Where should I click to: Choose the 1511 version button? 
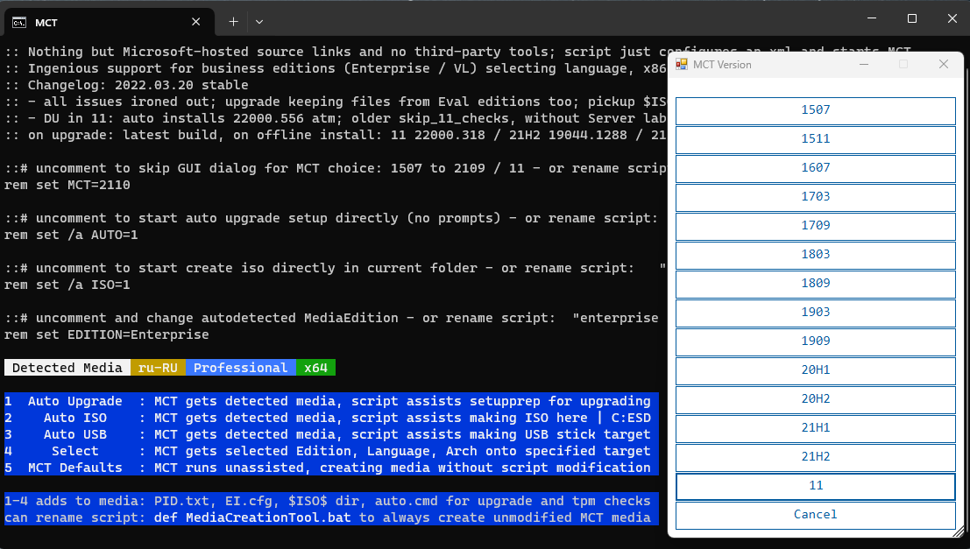tap(816, 140)
